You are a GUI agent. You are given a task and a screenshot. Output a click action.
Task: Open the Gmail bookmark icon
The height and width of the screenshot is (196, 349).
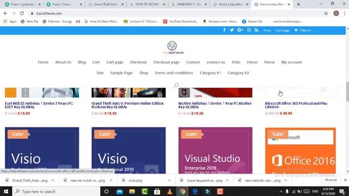pos(78,22)
